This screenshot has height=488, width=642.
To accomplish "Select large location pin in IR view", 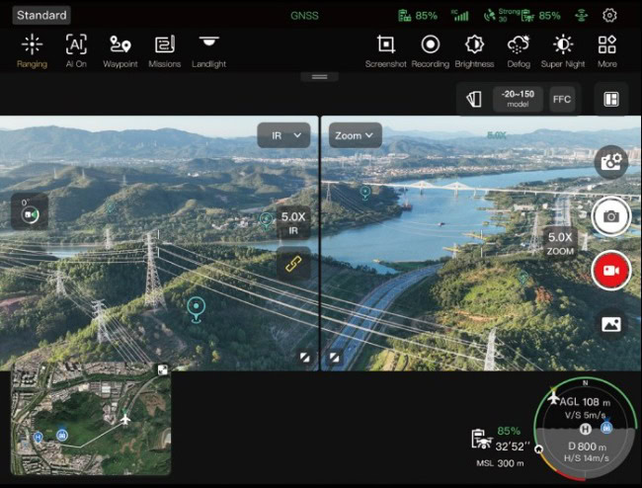I will point(197,309).
